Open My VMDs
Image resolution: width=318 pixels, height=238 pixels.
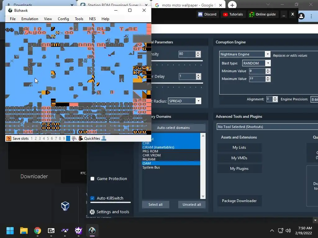[239, 158]
